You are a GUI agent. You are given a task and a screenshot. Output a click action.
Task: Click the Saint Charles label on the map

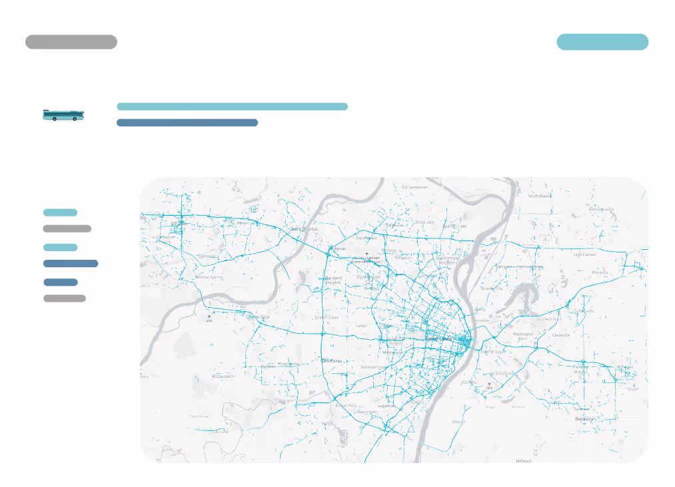[303, 229]
